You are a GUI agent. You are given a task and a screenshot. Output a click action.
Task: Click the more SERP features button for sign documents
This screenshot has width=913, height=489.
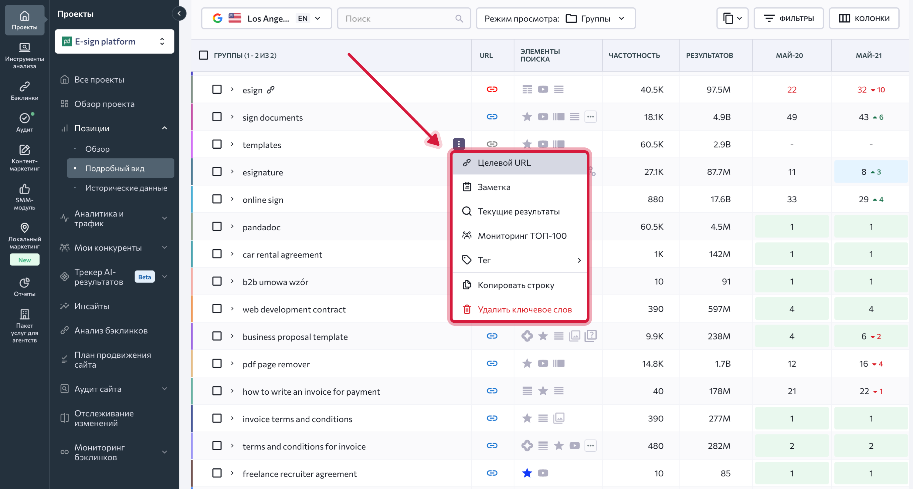tap(590, 116)
